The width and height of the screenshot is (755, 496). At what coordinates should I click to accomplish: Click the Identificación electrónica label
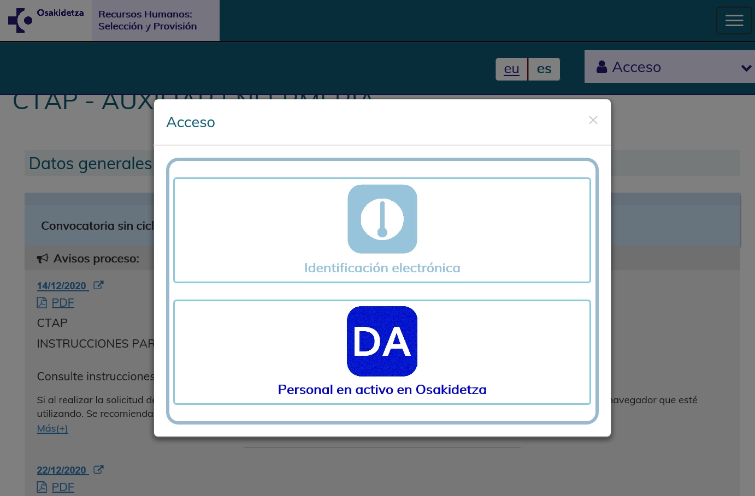[382, 268]
